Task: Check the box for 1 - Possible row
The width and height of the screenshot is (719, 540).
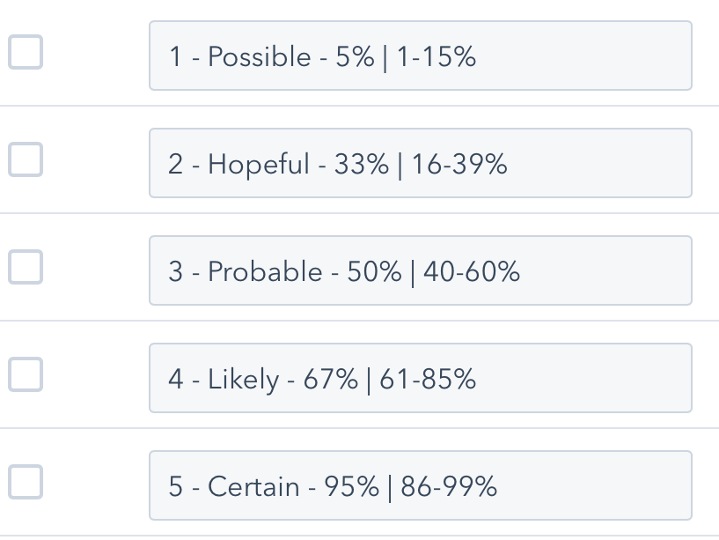Action: pyautogui.click(x=26, y=52)
